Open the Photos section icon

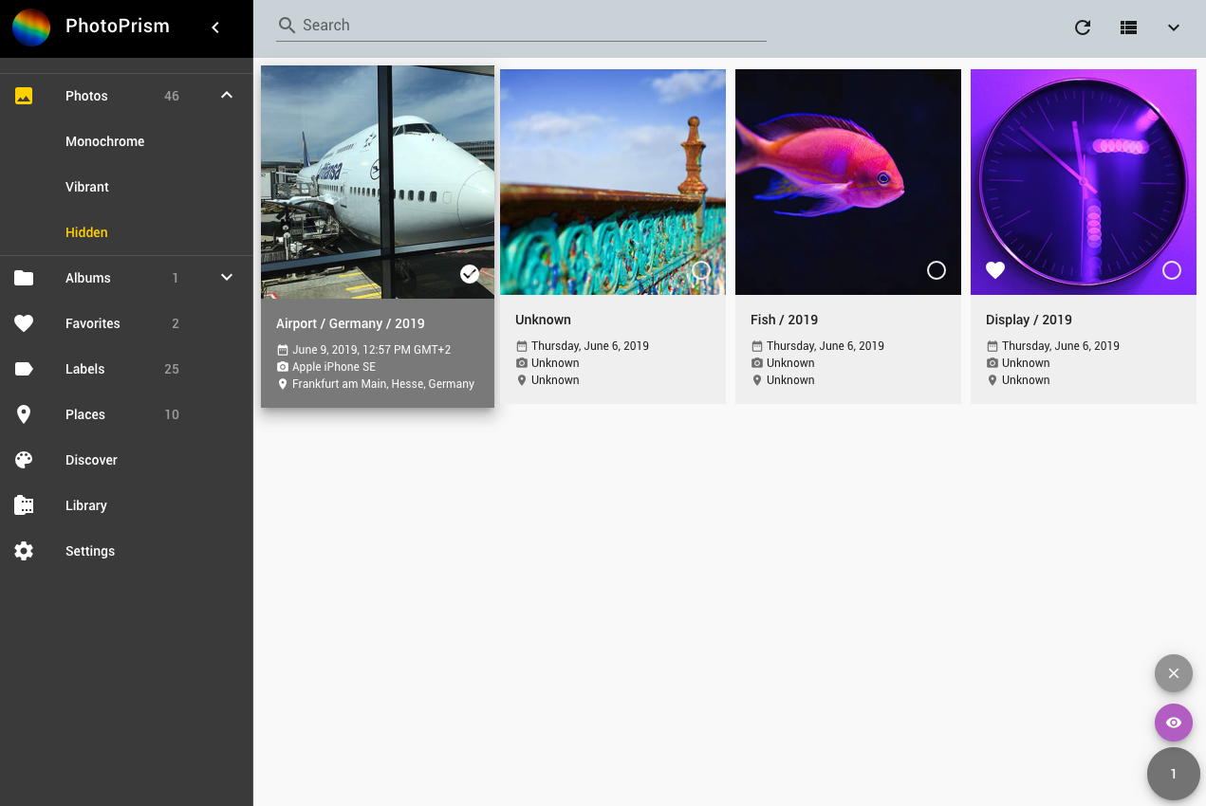23,95
